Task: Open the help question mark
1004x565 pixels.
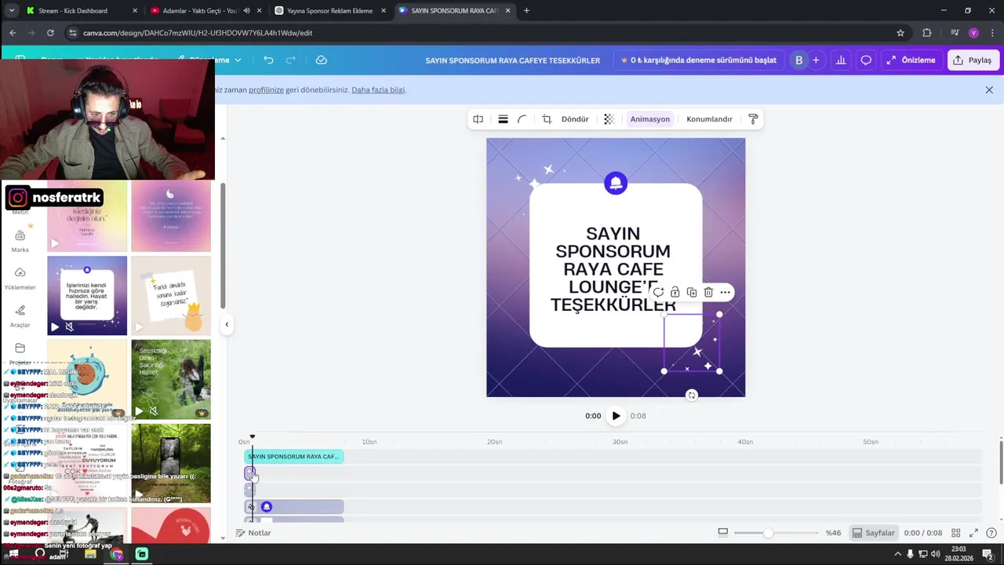Action: [x=991, y=533]
